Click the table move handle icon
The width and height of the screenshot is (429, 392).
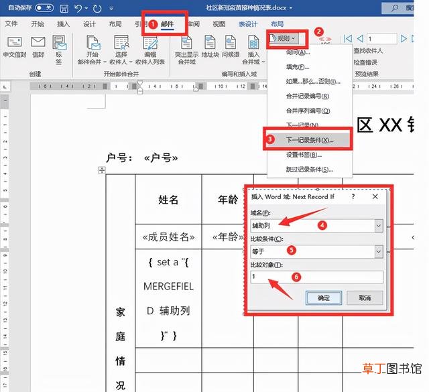click(102, 170)
